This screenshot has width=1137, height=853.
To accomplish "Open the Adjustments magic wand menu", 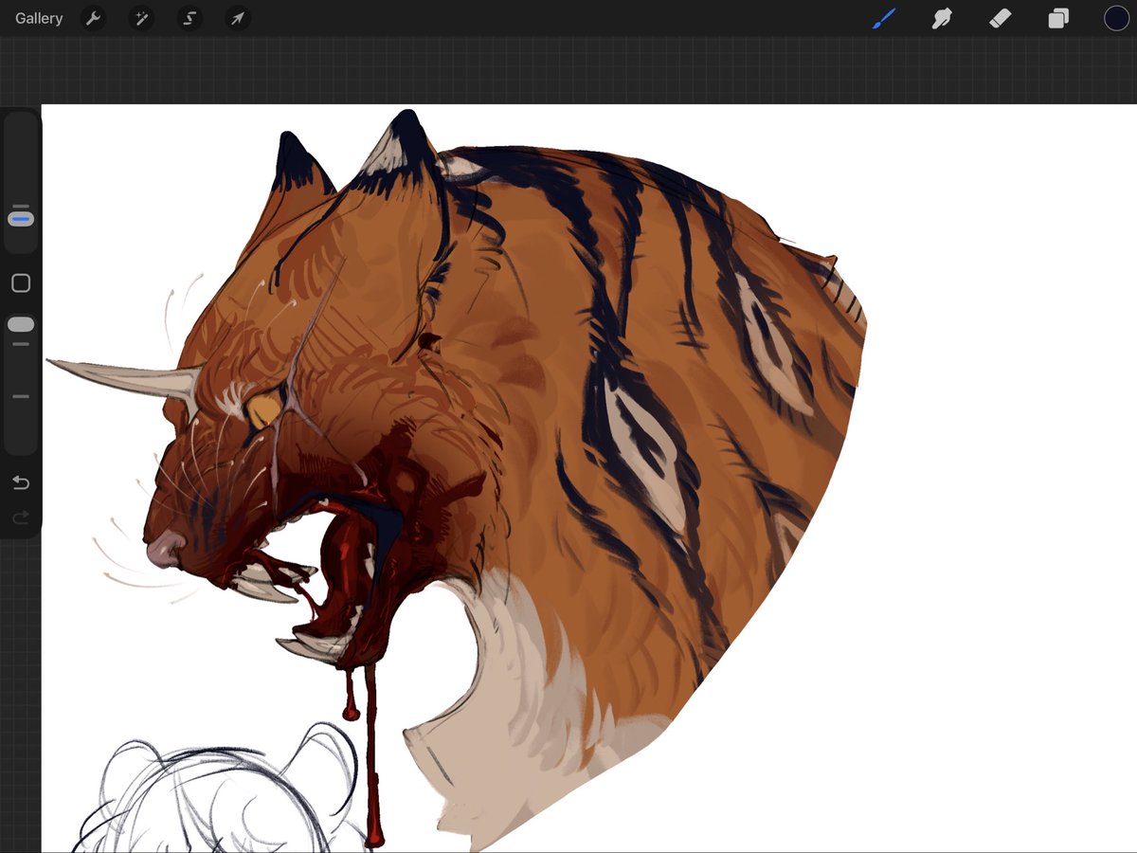I will point(141,18).
